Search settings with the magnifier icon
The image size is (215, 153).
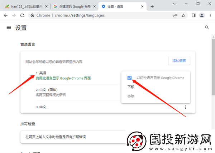(x=207, y=28)
